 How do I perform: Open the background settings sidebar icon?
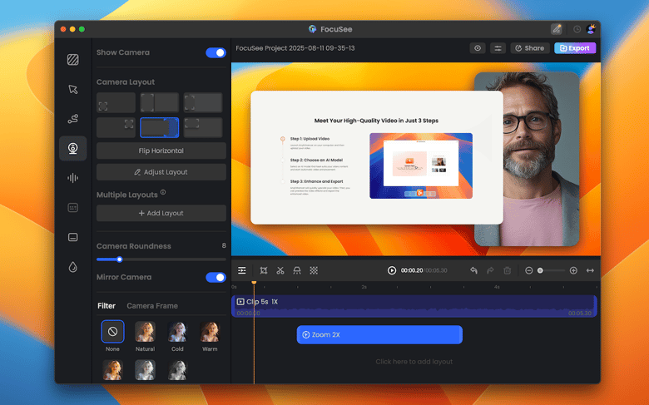73,60
